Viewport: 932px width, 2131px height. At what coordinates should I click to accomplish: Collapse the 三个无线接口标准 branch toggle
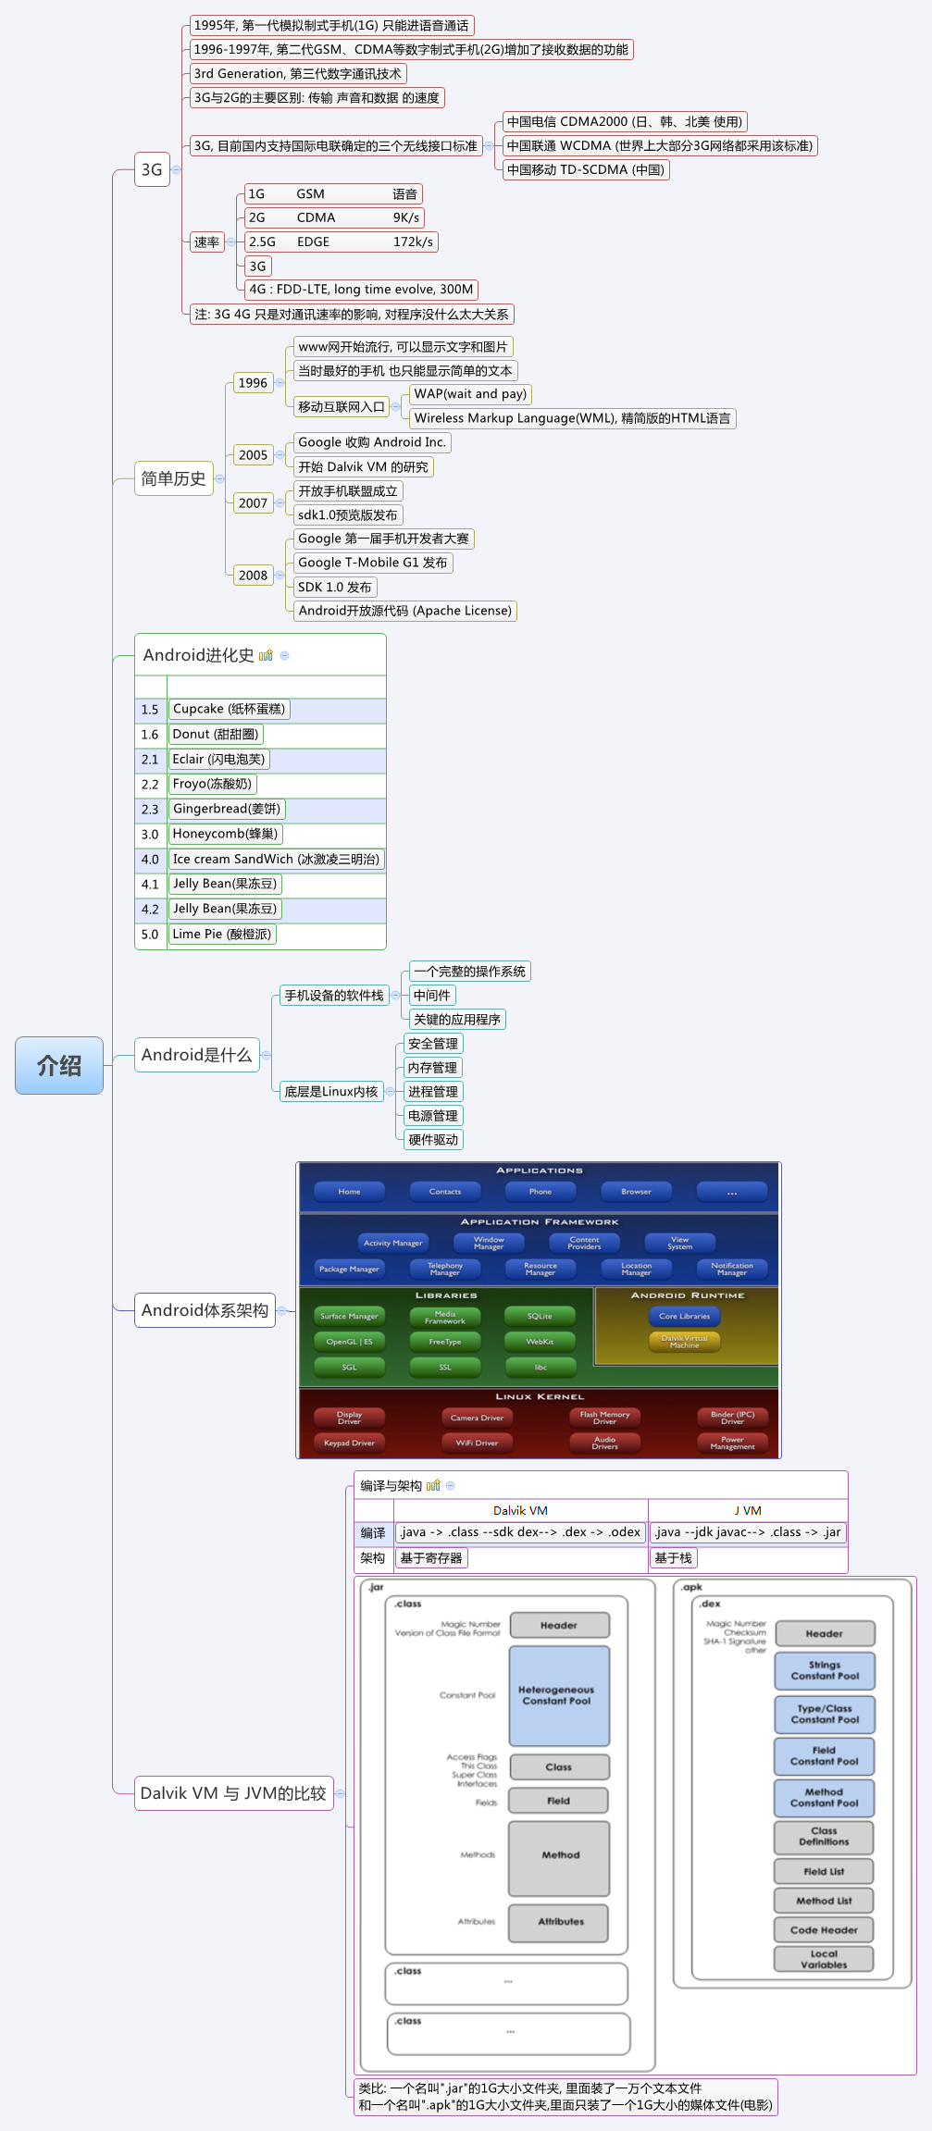489,145
